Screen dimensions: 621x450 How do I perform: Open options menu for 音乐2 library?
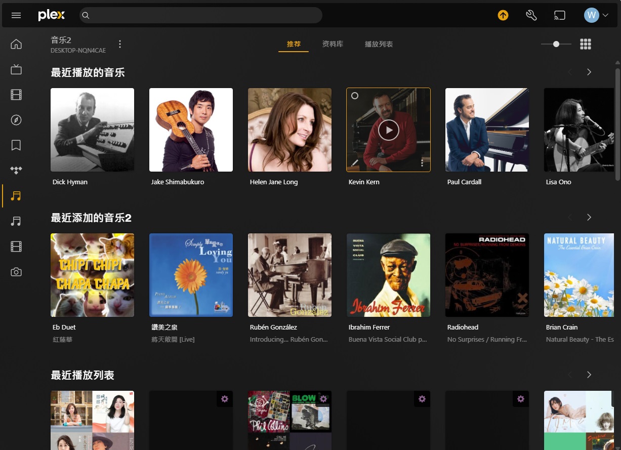tap(120, 44)
